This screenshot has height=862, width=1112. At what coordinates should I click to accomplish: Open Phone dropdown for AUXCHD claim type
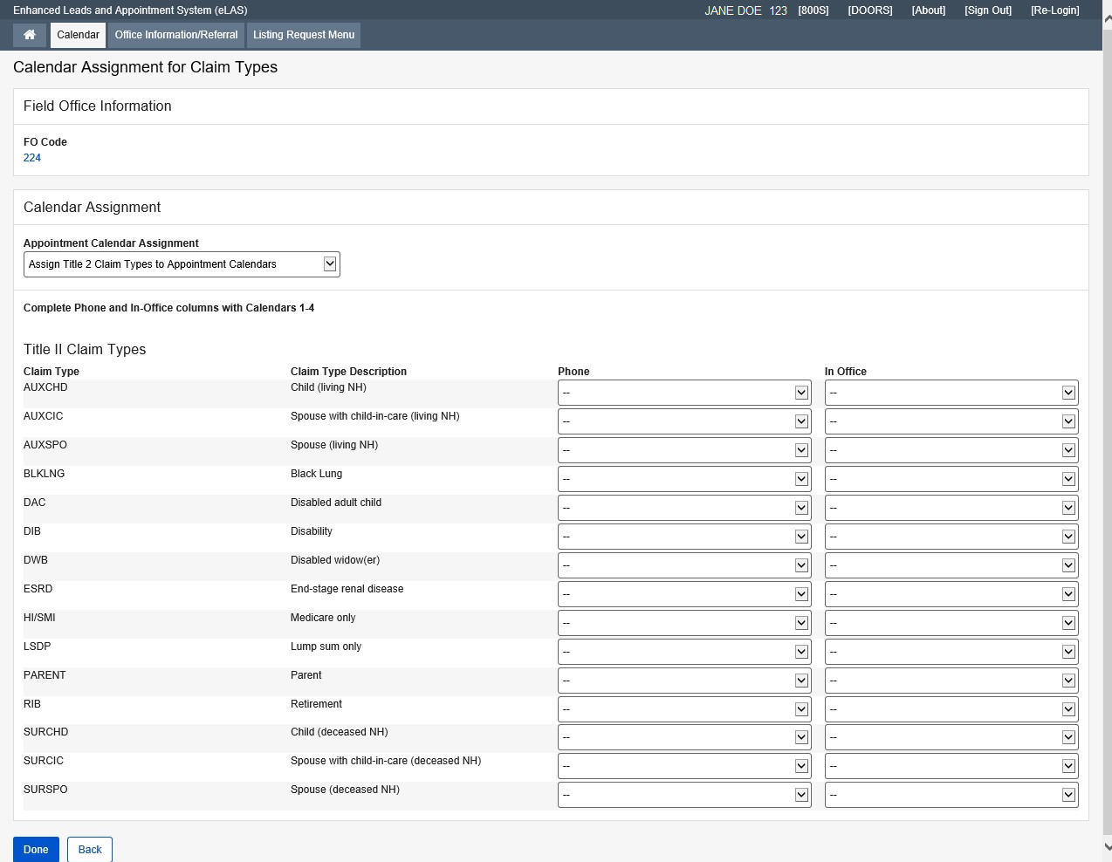(x=684, y=393)
